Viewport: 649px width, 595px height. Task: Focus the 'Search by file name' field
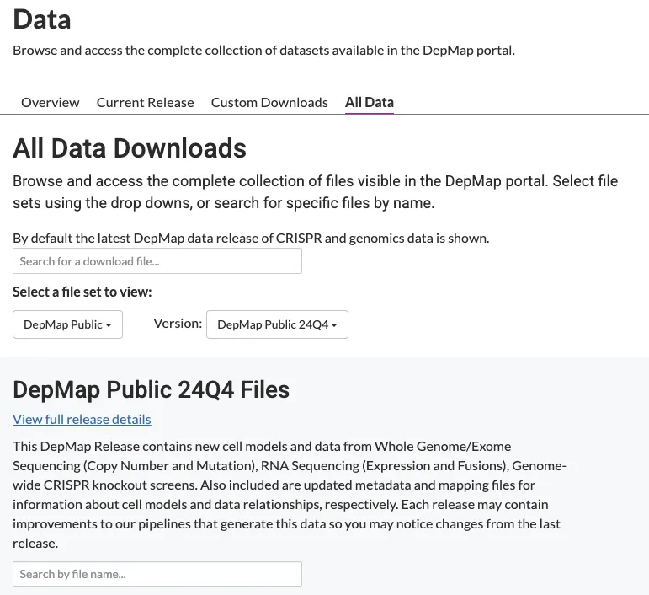pyautogui.click(x=157, y=574)
